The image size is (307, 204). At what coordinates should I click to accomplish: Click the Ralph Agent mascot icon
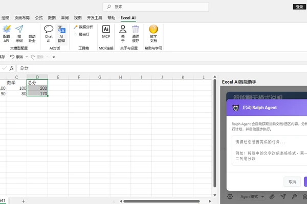[236, 108]
